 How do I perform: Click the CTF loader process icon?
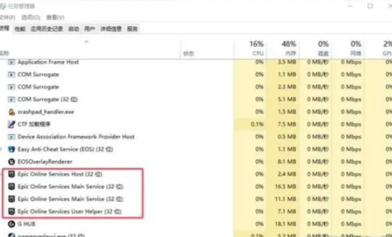(x=11, y=124)
